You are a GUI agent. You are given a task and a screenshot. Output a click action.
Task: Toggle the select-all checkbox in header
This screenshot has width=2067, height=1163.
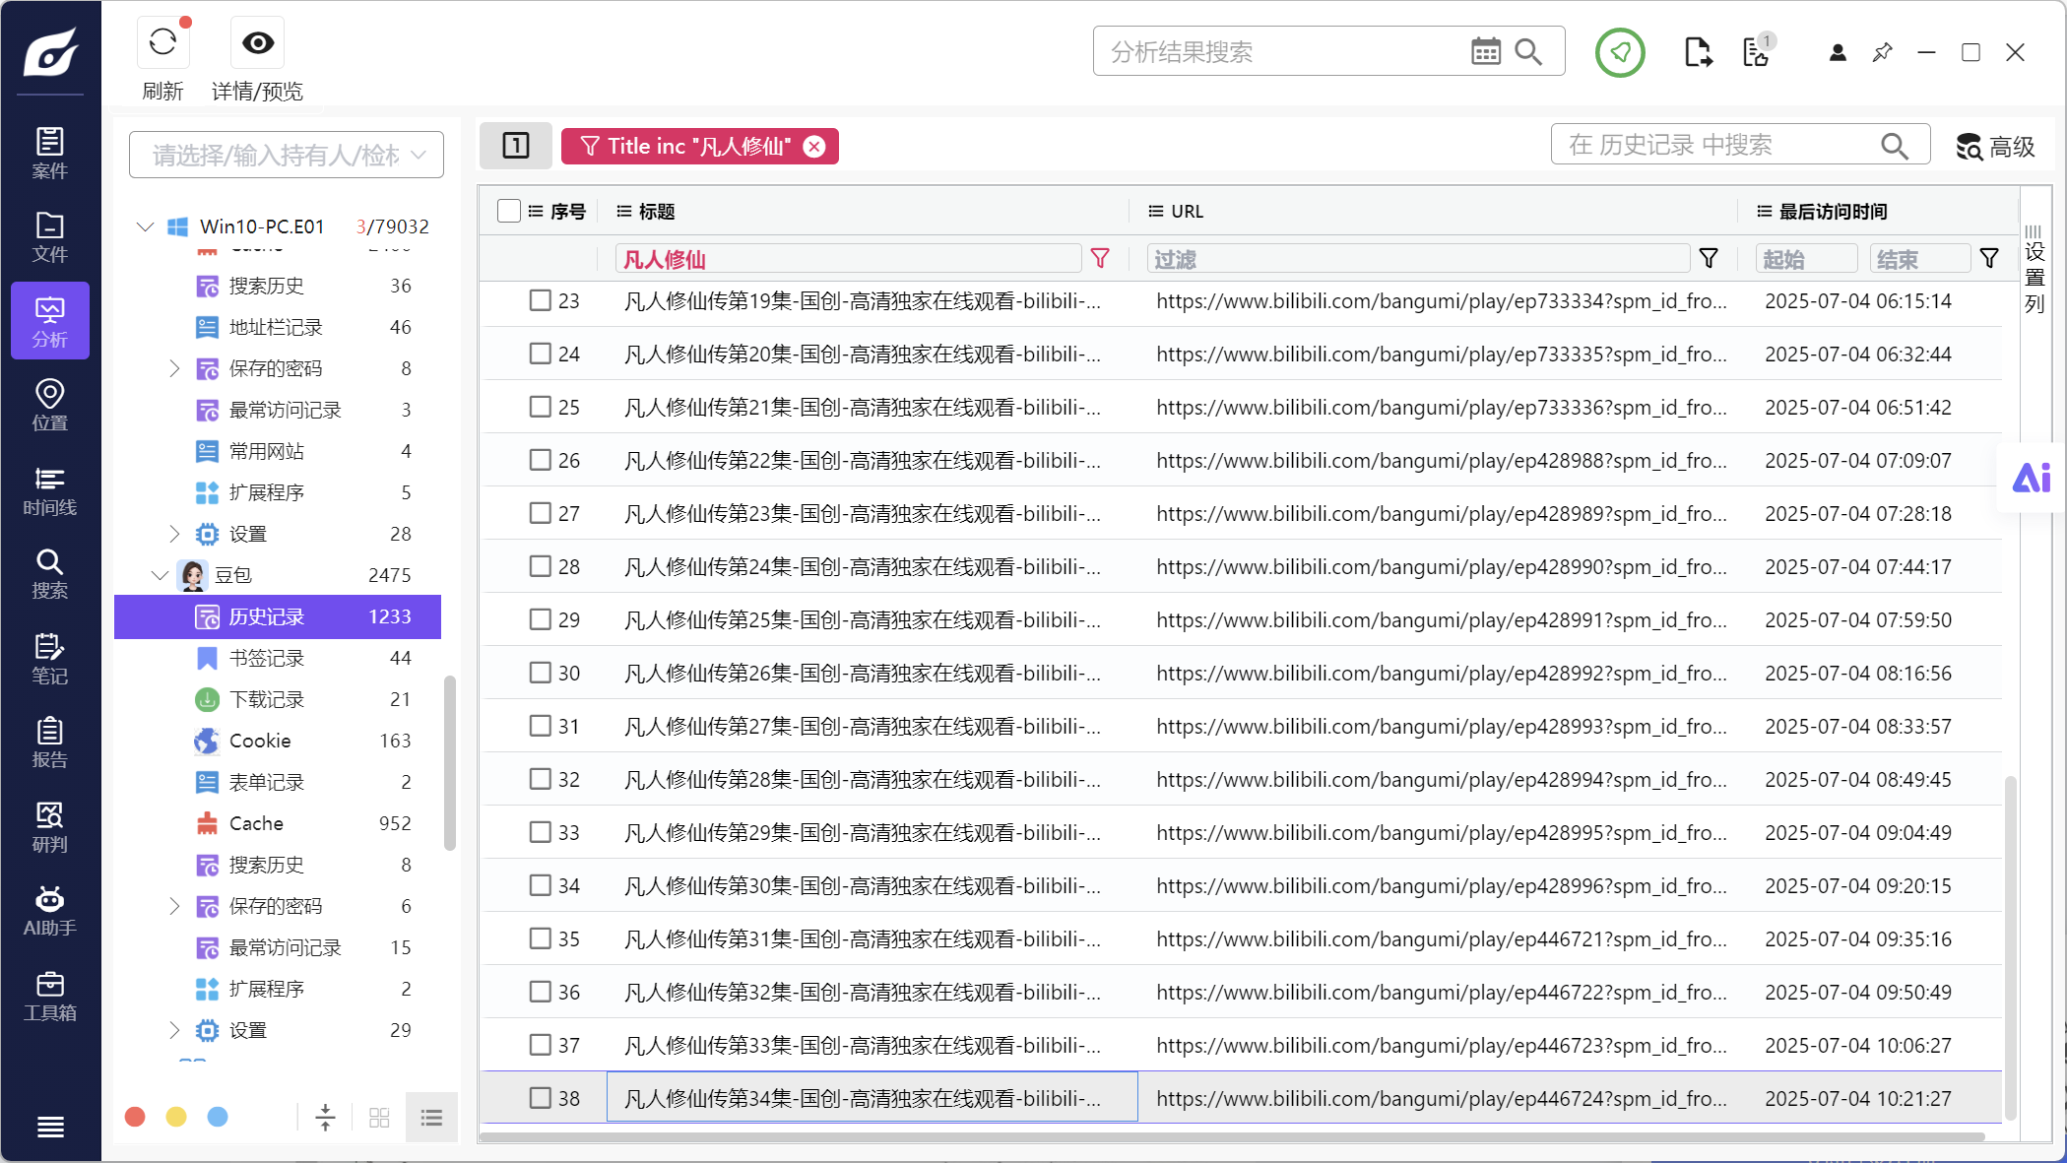pyautogui.click(x=509, y=211)
